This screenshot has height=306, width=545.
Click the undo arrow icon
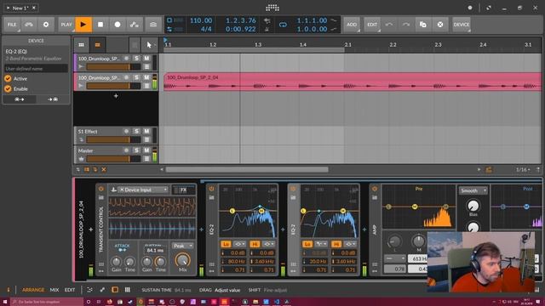click(x=389, y=25)
